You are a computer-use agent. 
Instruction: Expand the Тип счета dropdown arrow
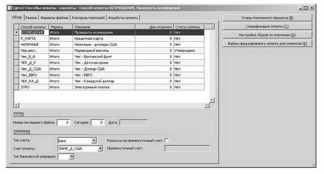pyautogui.click(x=94, y=140)
